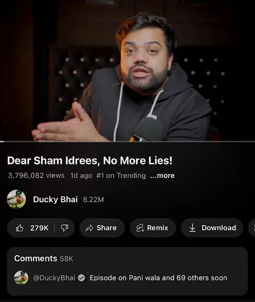Click the 279K likes count

[39, 228]
